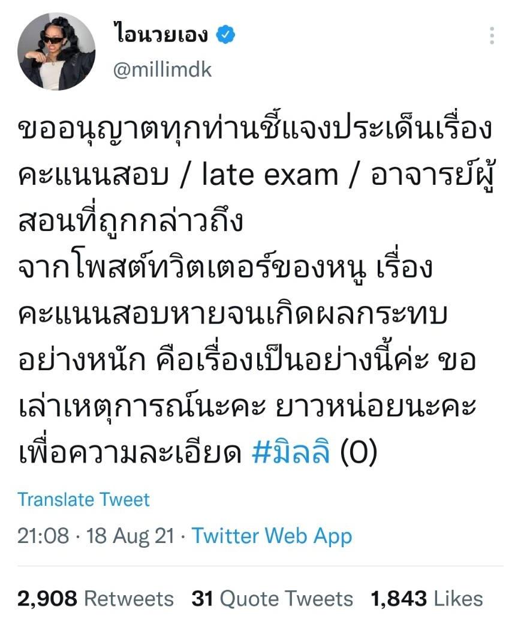Click the blue verified badge icon
Image resolution: width=521 pixels, height=621 pixels.
coord(225,34)
